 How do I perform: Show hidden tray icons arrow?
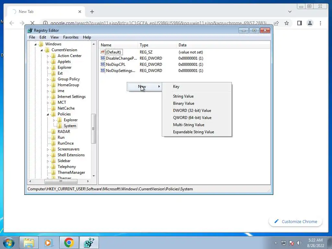pyautogui.click(x=276, y=243)
